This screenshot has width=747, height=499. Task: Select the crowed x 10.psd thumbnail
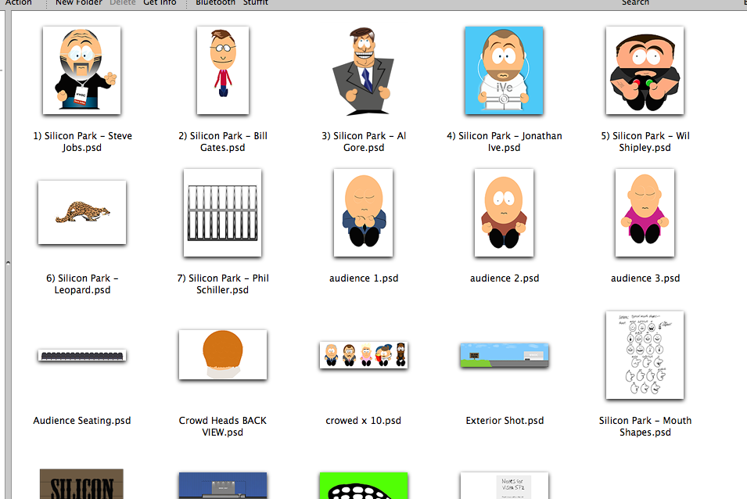point(364,355)
